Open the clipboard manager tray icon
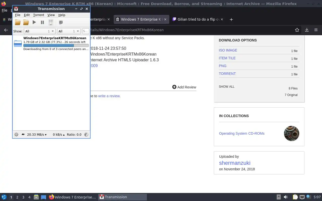This screenshot has height=201, width=322. pos(295,197)
